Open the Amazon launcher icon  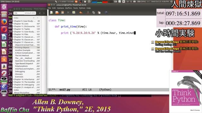click(x=4, y=67)
